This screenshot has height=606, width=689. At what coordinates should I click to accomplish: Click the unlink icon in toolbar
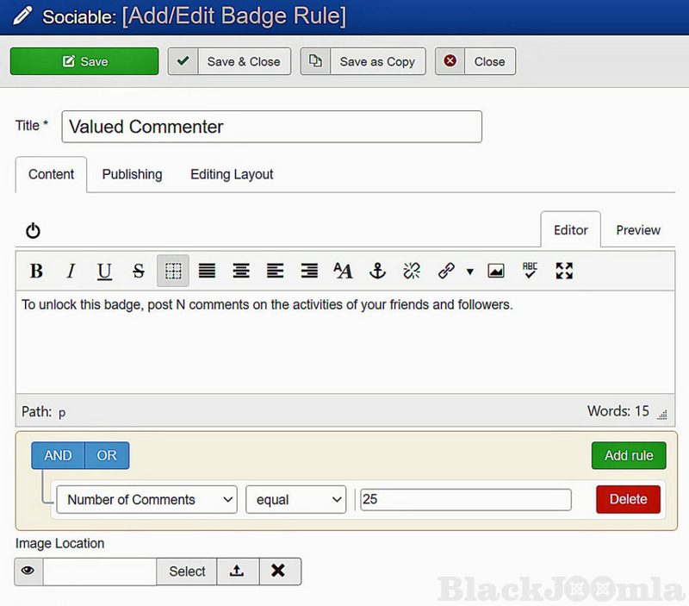[412, 272]
